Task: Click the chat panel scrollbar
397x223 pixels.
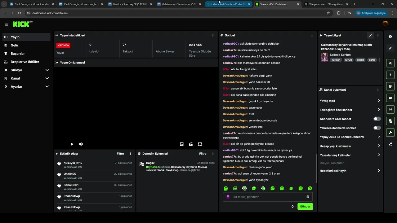Action: (x=316, y=168)
